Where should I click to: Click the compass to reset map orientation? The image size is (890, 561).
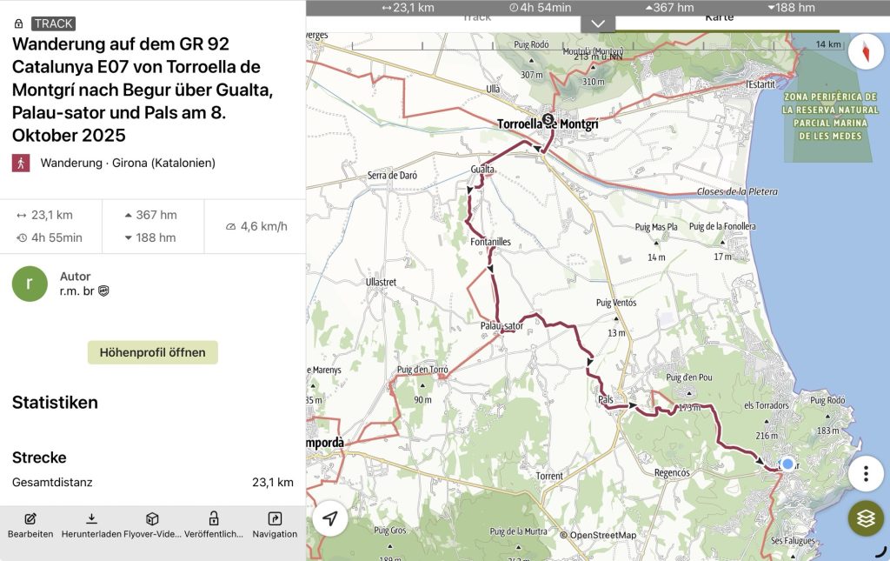[x=865, y=51]
